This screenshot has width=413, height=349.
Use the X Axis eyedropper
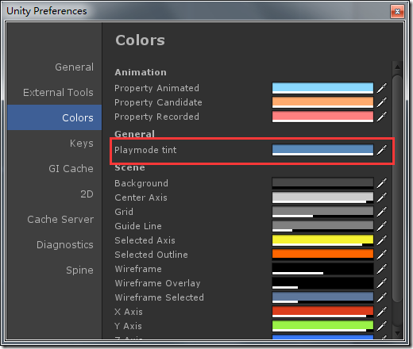click(x=382, y=312)
